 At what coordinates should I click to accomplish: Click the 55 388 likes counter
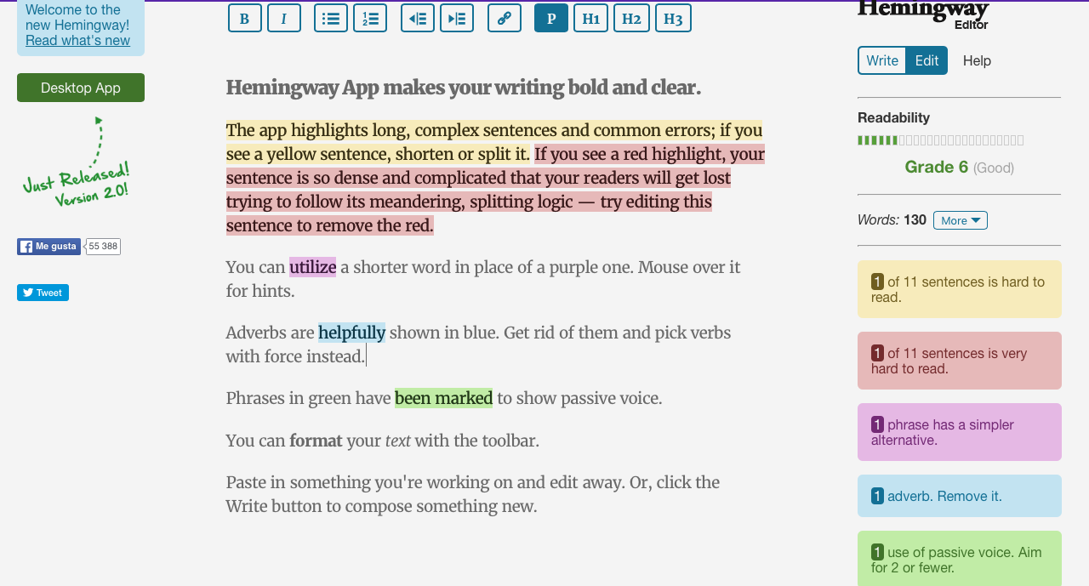point(103,247)
